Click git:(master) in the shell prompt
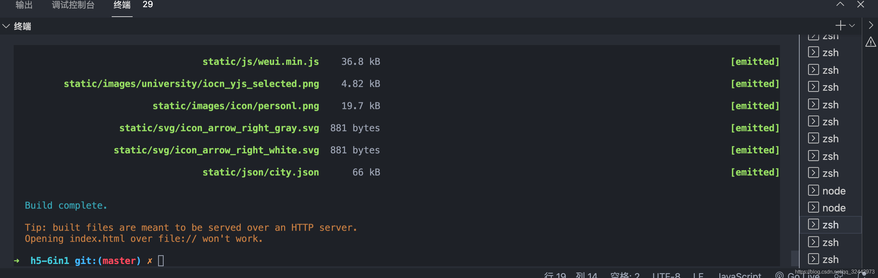Image resolution: width=878 pixels, height=278 pixels. pos(107,261)
